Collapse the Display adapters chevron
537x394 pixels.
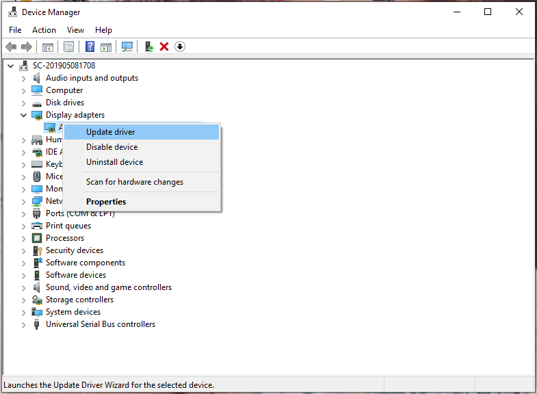pos(23,116)
